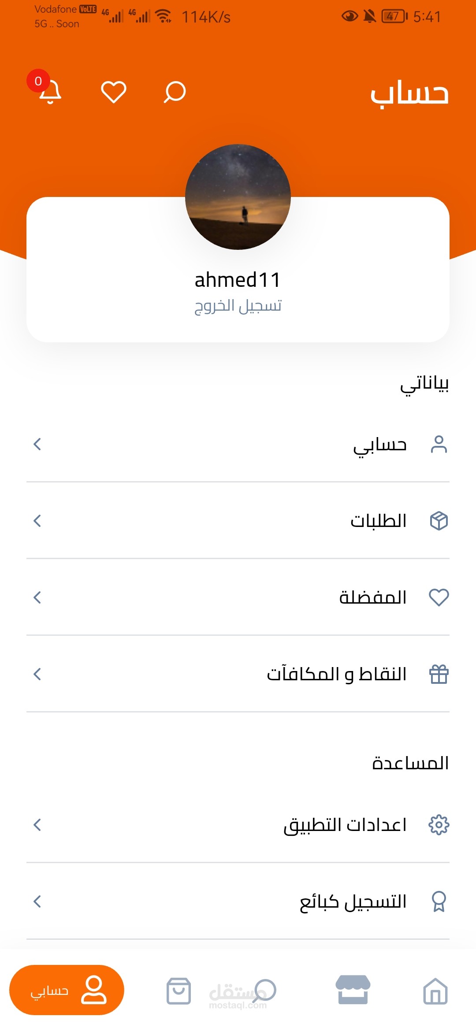Viewport: 476px width, 1031px height.
Task: Click تسجيل الخروج logout link
Action: tap(238, 305)
